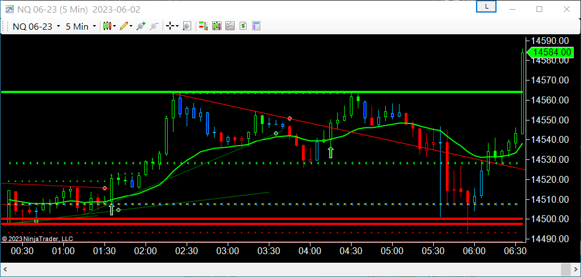Click the red trendline anchor dot near 03:45
Screen dimensions: 581x277
pos(290,119)
